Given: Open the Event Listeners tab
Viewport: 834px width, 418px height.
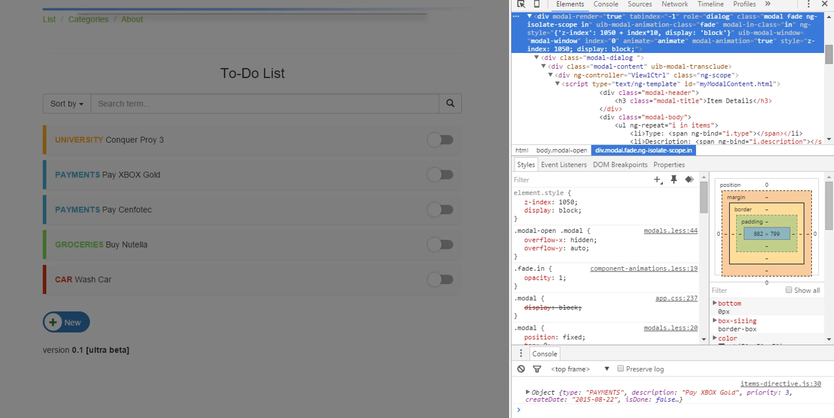Looking at the screenshot, I should (564, 164).
